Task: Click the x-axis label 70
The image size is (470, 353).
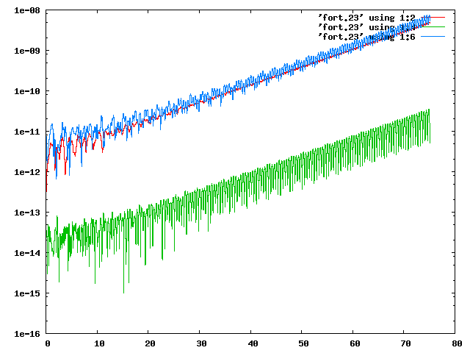Action: pos(406,343)
